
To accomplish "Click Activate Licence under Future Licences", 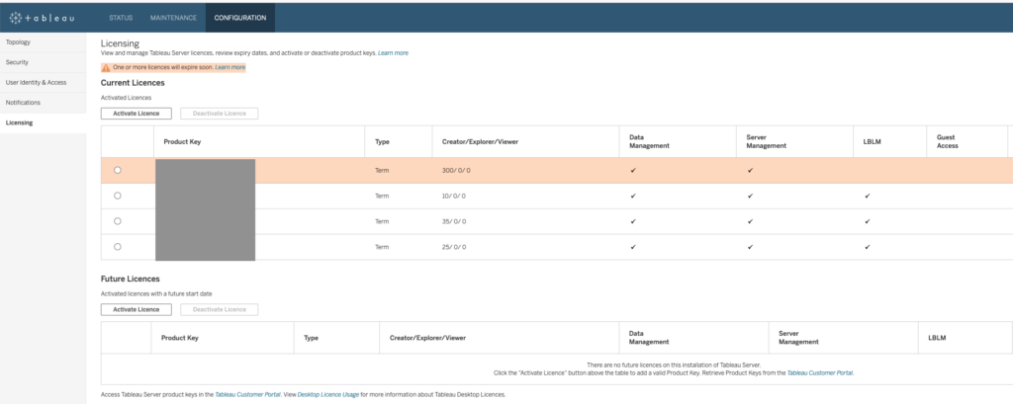I will click(137, 309).
